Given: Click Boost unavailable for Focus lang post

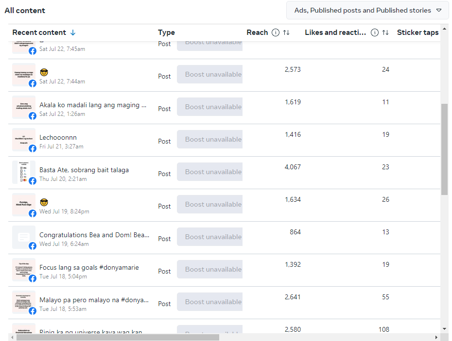Looking at the screenshot, I should tap(209, 269).
